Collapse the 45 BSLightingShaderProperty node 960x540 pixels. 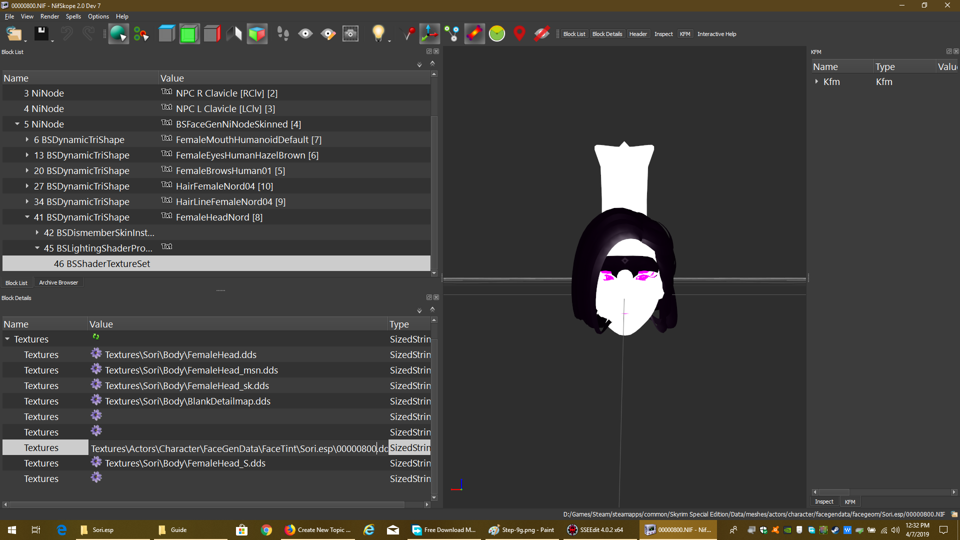pos(37,248)
